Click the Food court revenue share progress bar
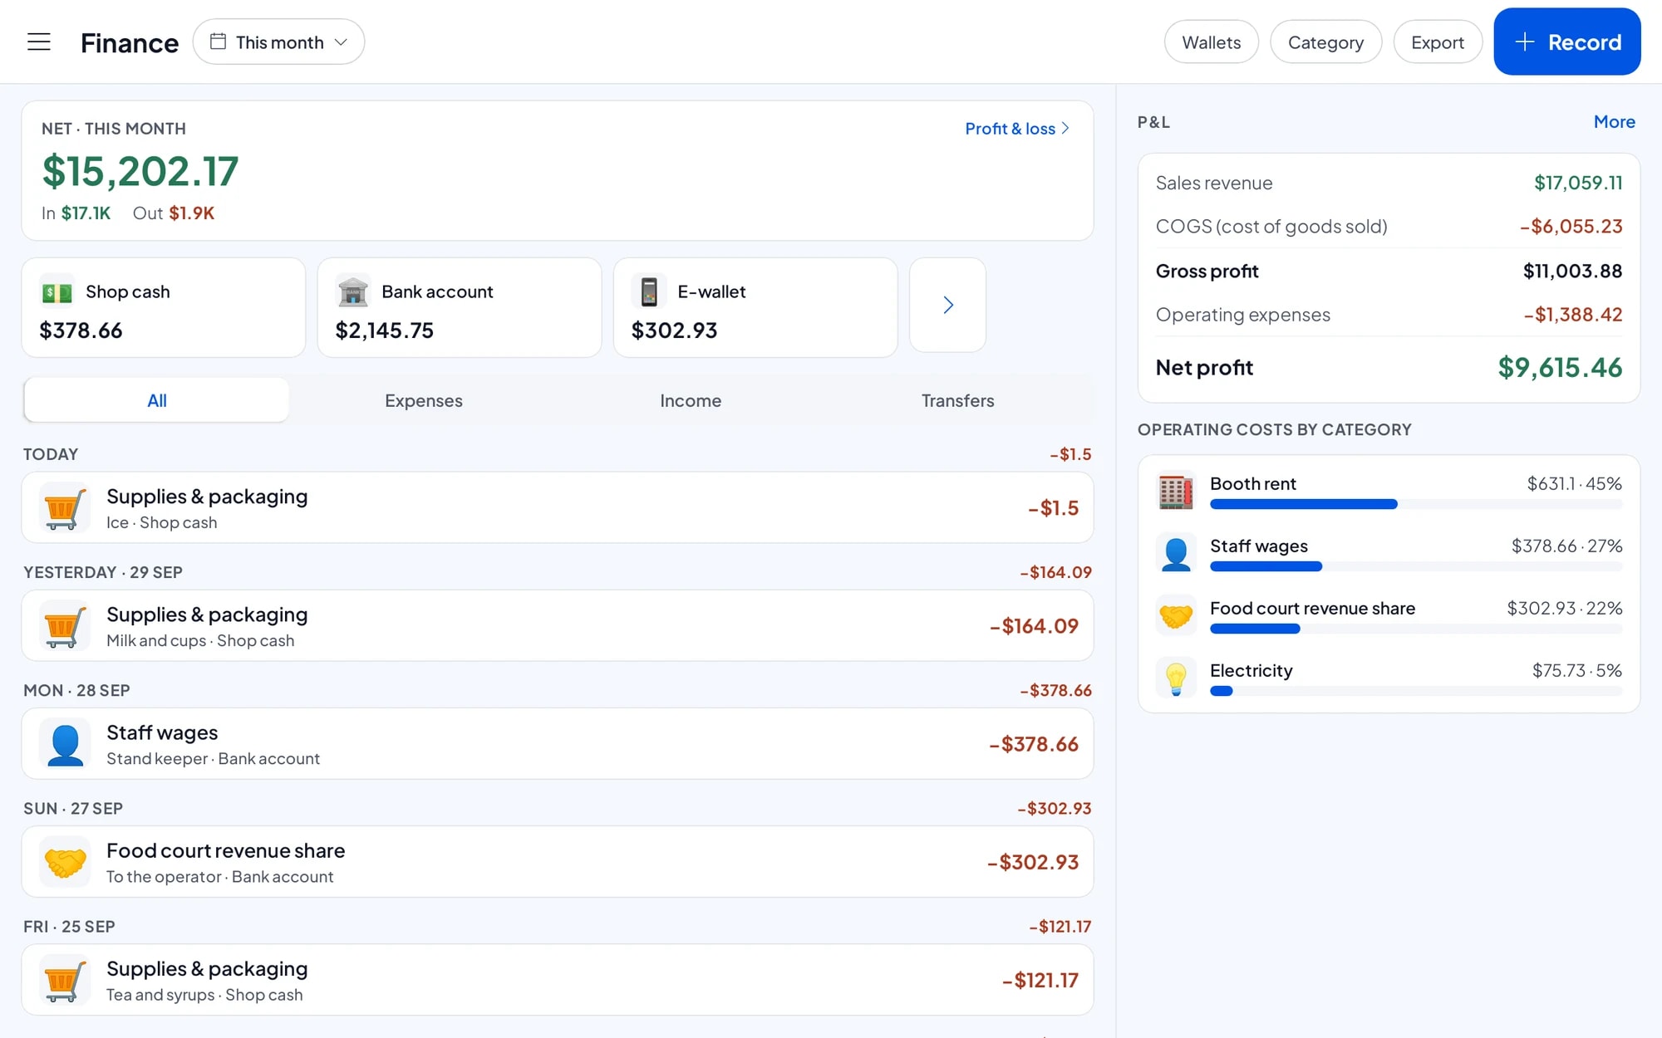 tap(1416, 629)
